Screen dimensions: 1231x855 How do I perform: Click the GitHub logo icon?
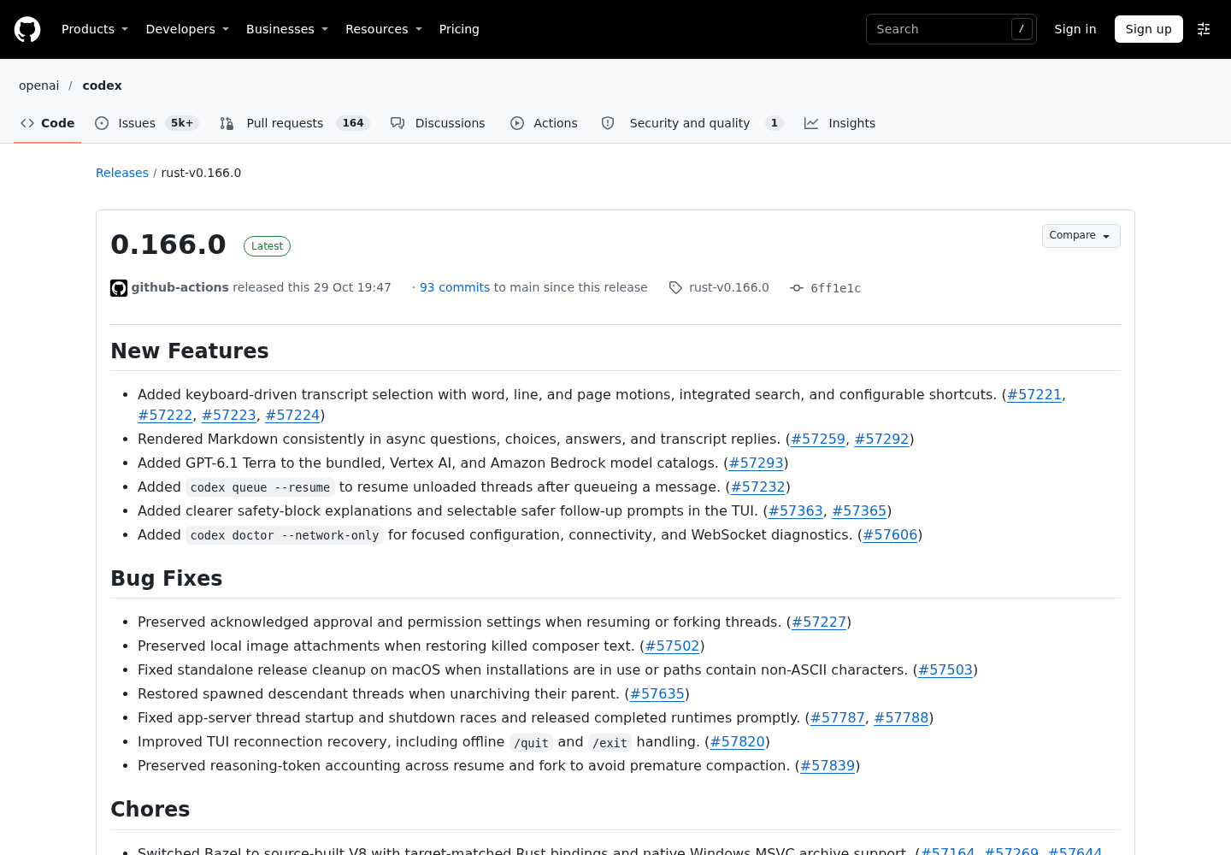(27, 29)
